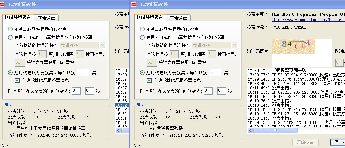The width and height of the screenshot is (345, 148).
Task: Select log row with IP 201.76.1.197:8080
Action: [x=296, y=79]
